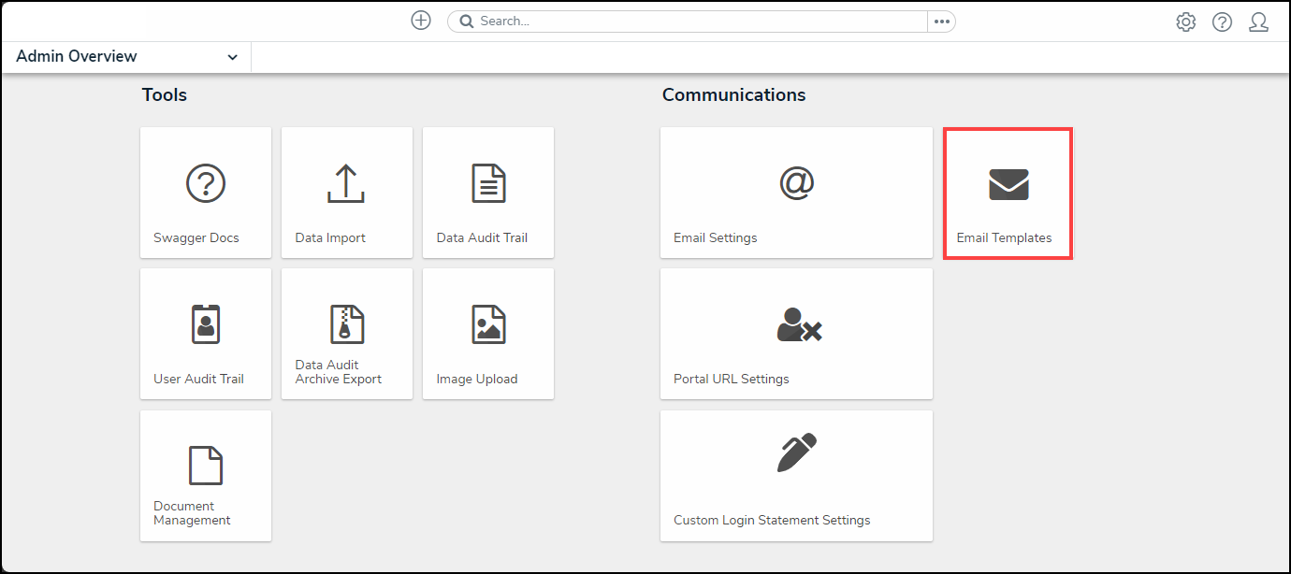Viewport: 1291px width, 574px height.
Task: Open the Data Audit Trail tile
Action: click(x=487, y=193)
